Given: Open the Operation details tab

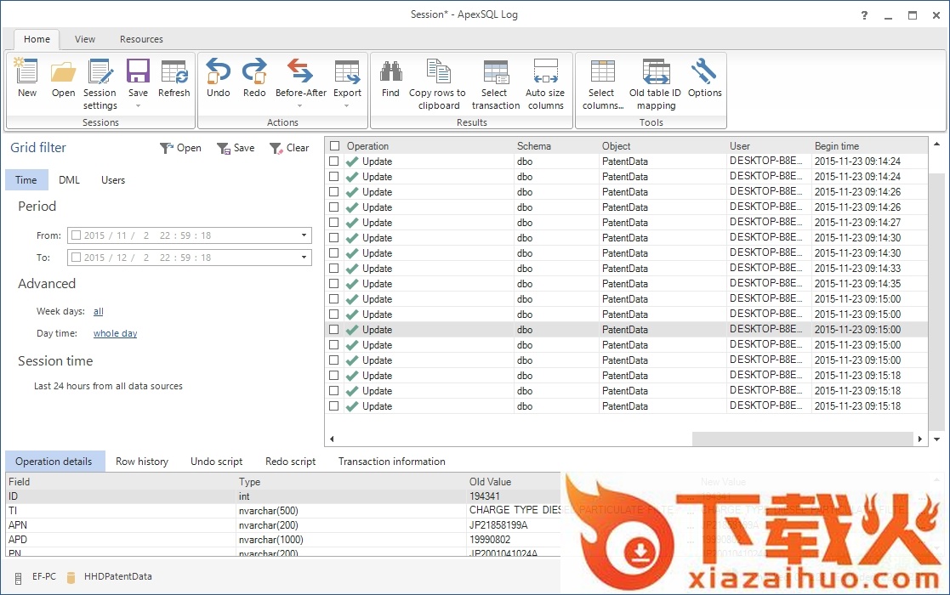Looking at the screenshot, I should pyautogui.click(x=54, y=462).
